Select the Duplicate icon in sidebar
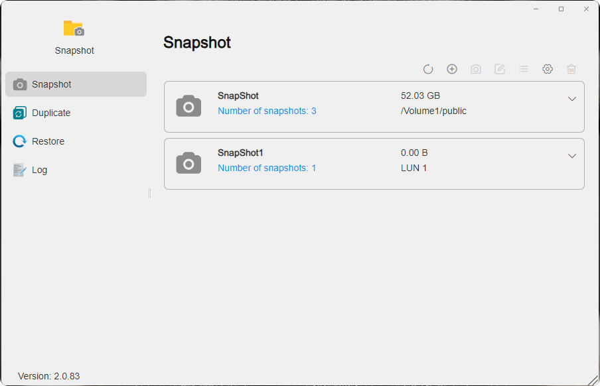Screen dimensions: 600x386 pos(19,113)
